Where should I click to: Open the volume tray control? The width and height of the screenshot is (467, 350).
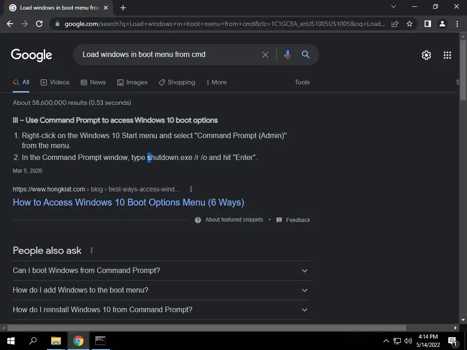coord(408,341)
